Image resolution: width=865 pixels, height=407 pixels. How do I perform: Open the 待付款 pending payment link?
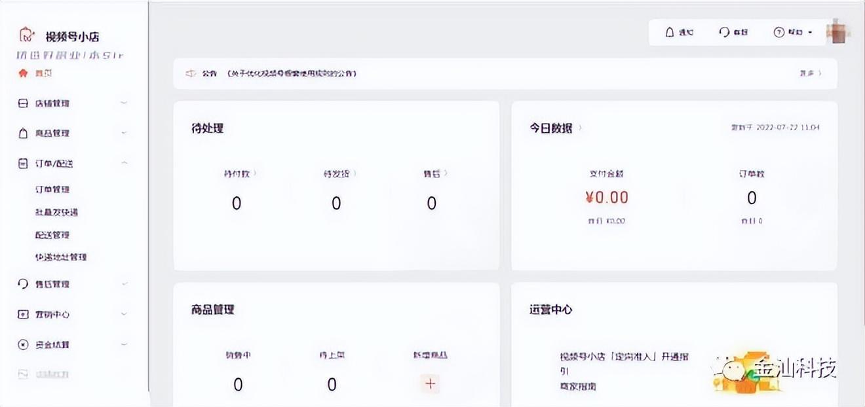pos(240,174)
